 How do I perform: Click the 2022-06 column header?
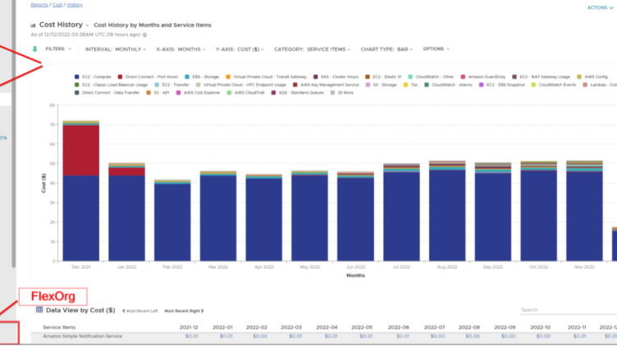point(399,327)
